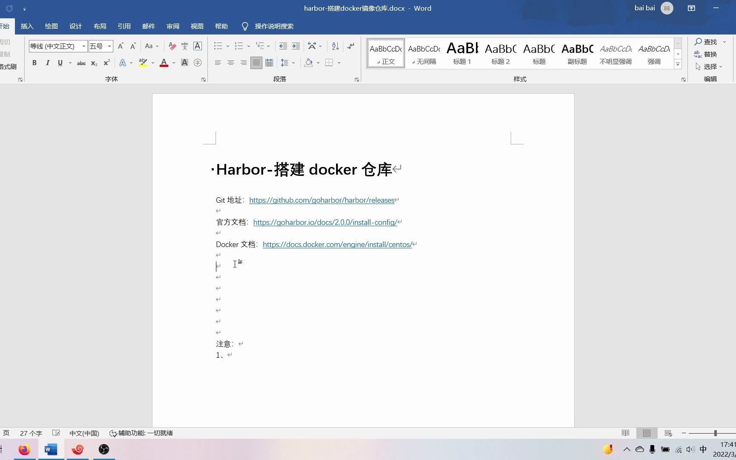
Task: Apply distributed alignment
Action: coord(269,63)
